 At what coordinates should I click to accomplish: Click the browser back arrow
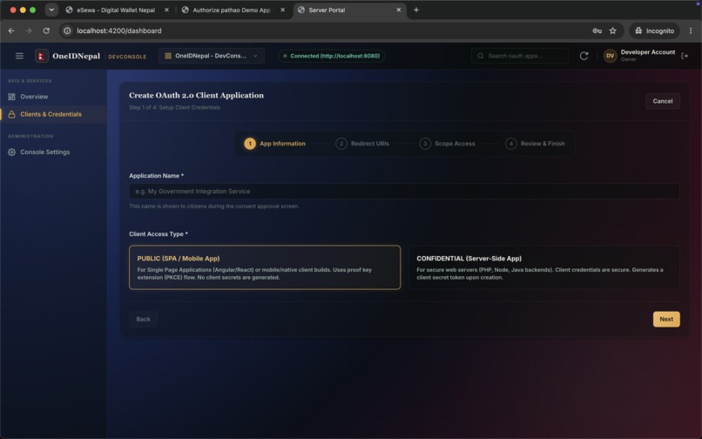(x=11, y=30)
